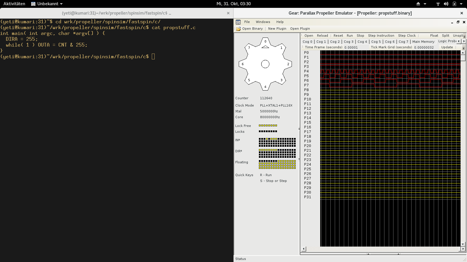Click the eject icon in top bar
Viewport: 467px width, 262px height.
tap(418, 4)
